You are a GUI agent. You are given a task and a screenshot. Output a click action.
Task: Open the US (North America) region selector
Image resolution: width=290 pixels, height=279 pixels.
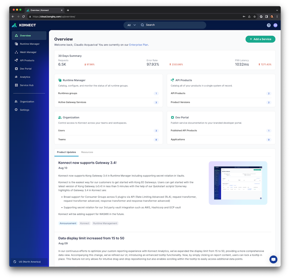pos(29,261)
